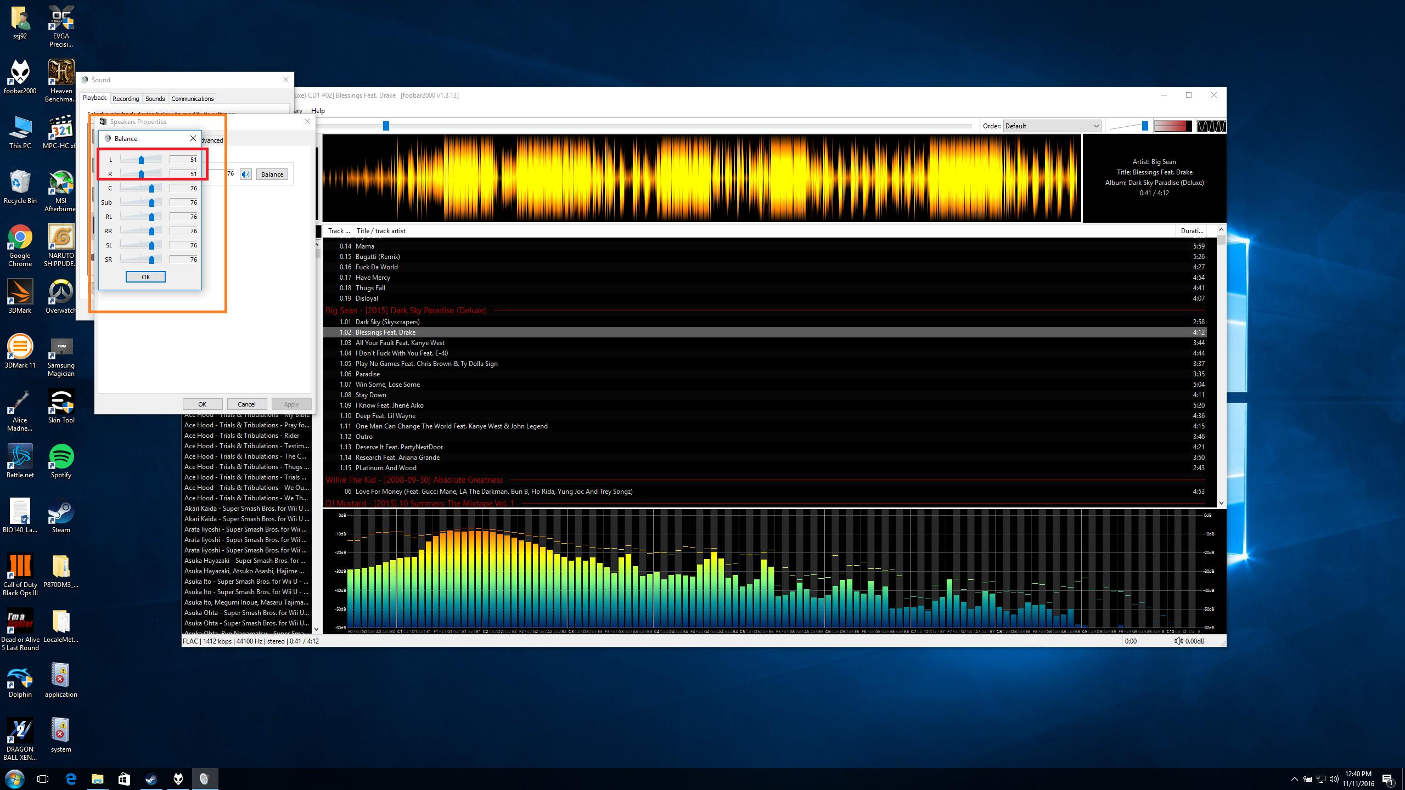
Task: Click the foobar2000 status bar volume icon
Action: click(1178, 641)
